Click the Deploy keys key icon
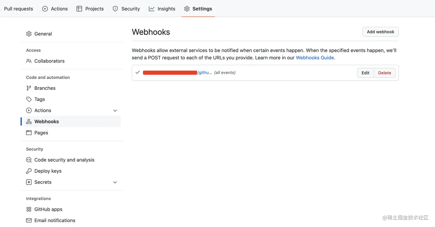This screenshot has height=227, width=435. [x=29, y=171]
